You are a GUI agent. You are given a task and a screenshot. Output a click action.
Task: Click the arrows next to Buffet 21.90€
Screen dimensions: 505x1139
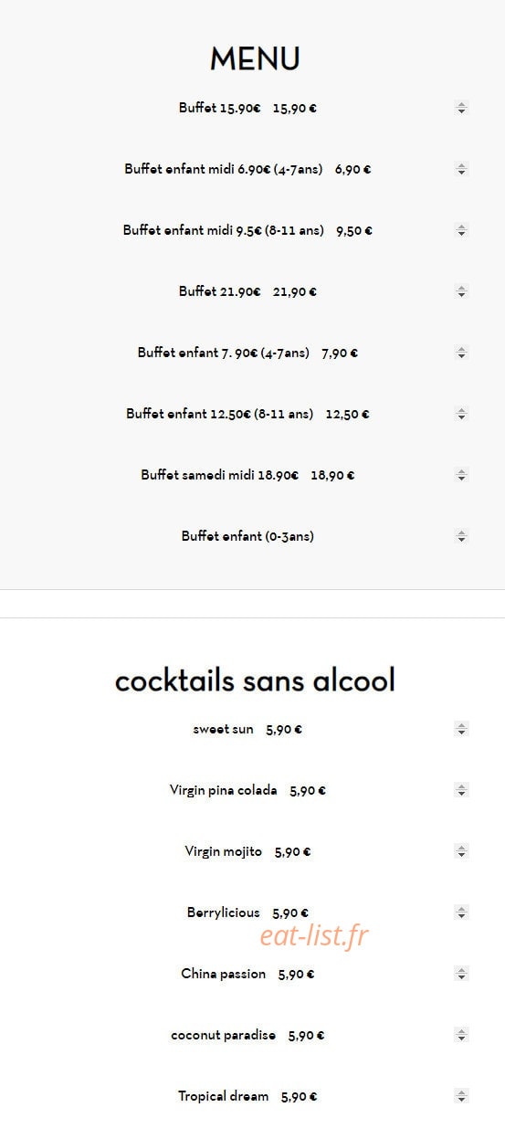(x=461, y=291)
